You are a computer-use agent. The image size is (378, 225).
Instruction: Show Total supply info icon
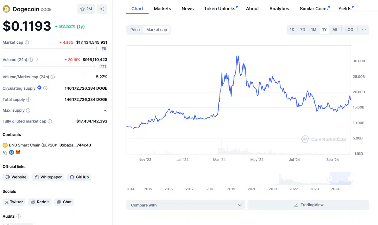pos(28,100)
